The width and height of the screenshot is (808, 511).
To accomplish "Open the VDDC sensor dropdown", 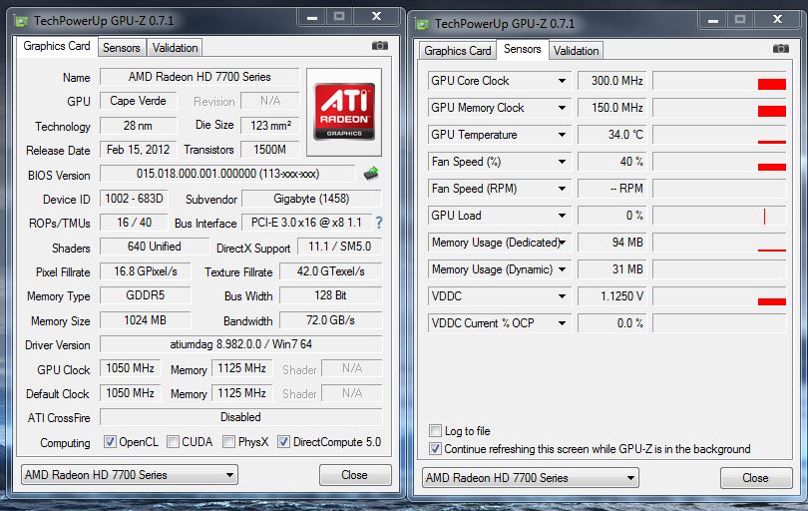I will pyautogui.click(x=563, y=296).
